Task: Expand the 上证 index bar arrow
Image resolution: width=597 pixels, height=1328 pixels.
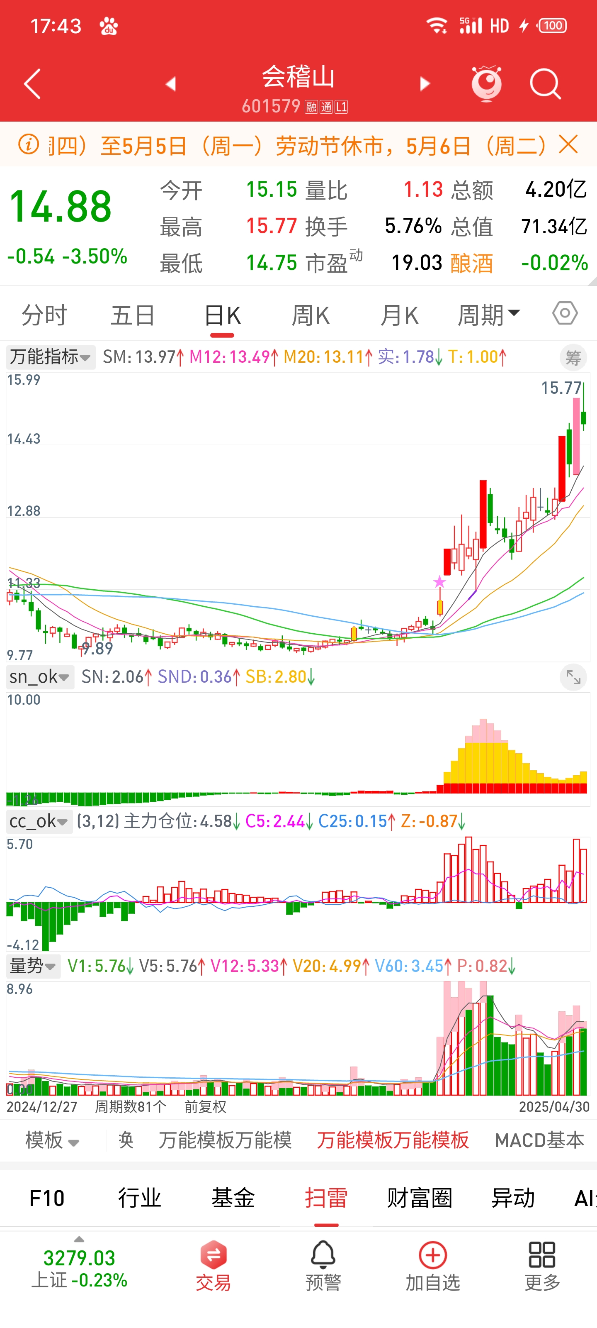Action: coord(79,1240)
